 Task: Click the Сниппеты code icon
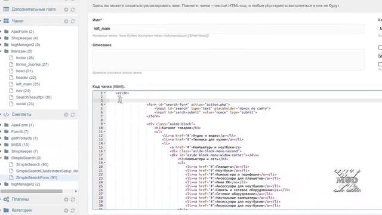[x=6, y=114]
